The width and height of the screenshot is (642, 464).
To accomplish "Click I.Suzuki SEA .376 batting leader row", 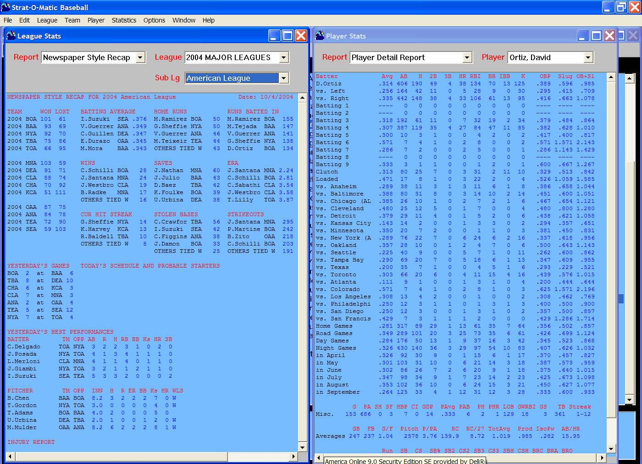I will pos(114,119).
